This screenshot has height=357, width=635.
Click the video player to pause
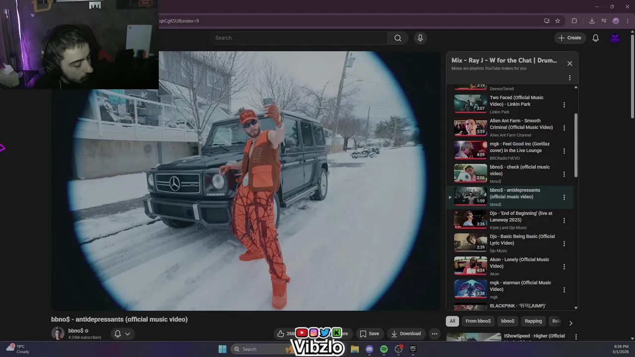tap(246, 181)
